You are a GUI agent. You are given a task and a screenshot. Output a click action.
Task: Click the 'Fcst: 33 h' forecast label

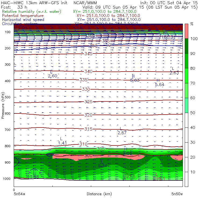(x=14, y=7)
